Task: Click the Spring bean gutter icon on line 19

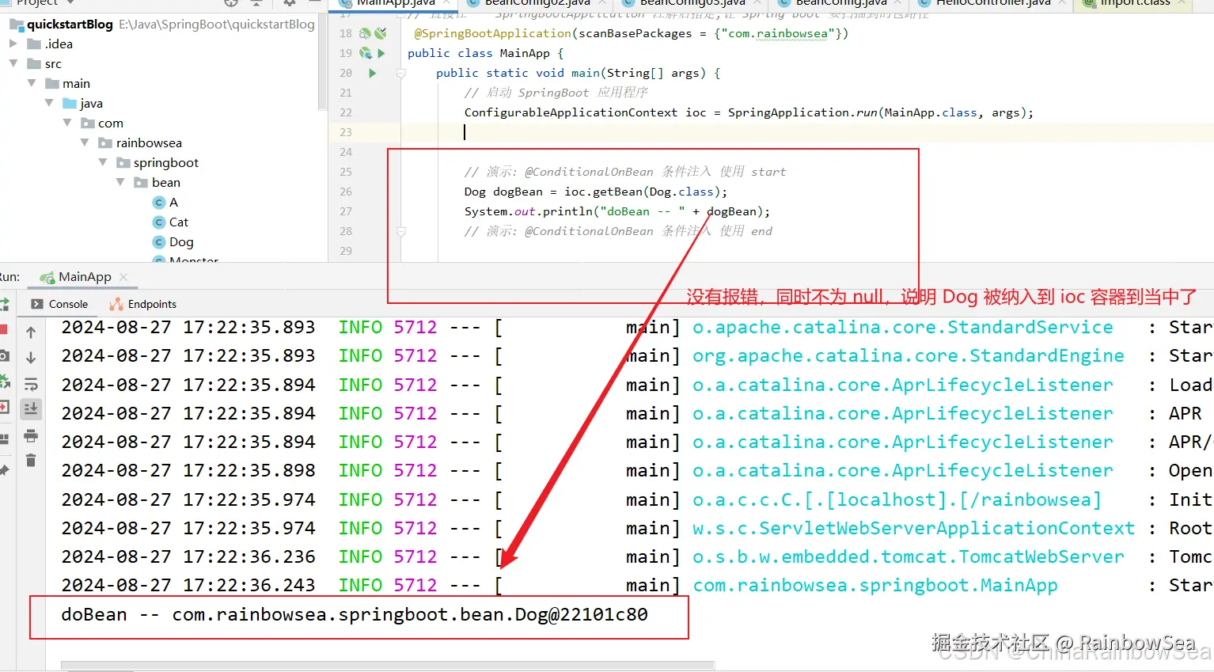Action: coord(365,53)
